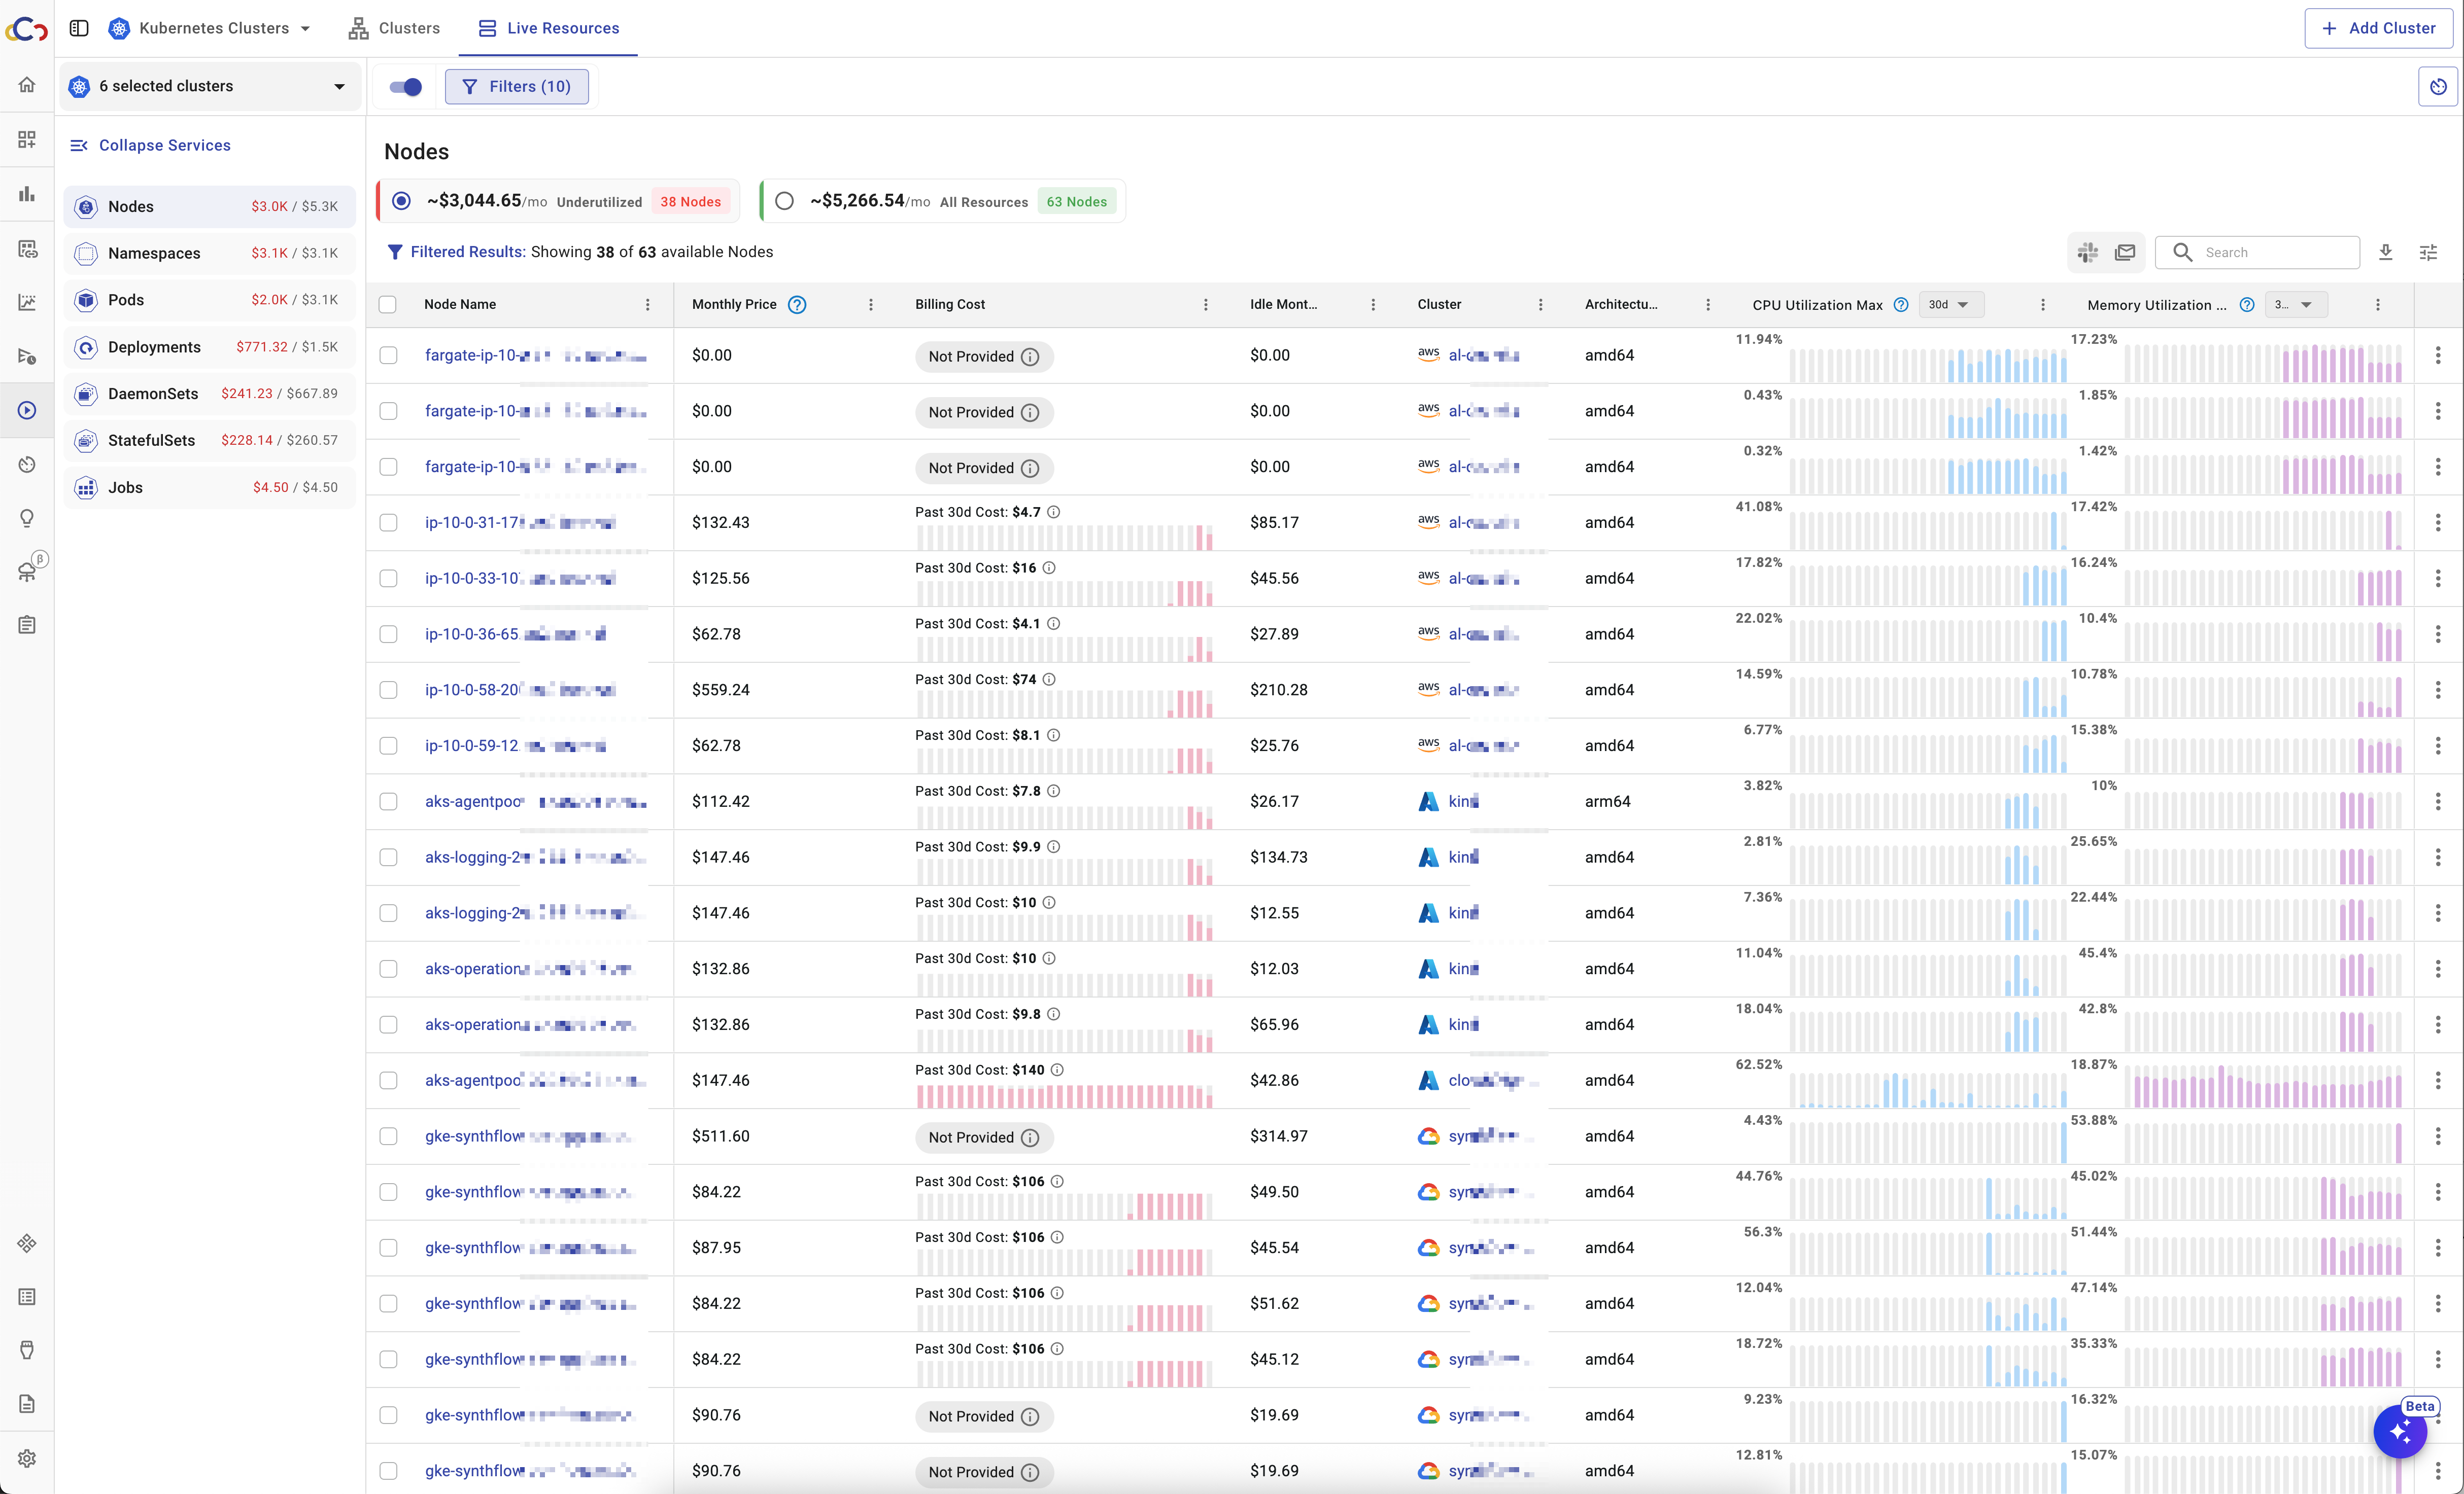Click Monthly Price help icon
The image size is (2464, 1494).
(x=796, y=305)
